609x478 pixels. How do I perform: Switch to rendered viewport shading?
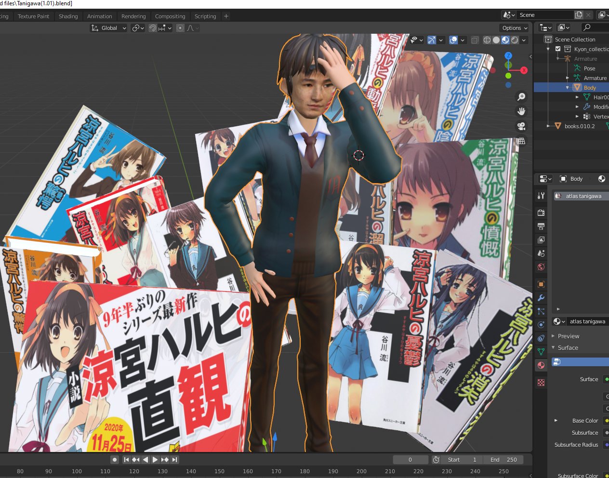pyautogui.click(x=515, y=40)
